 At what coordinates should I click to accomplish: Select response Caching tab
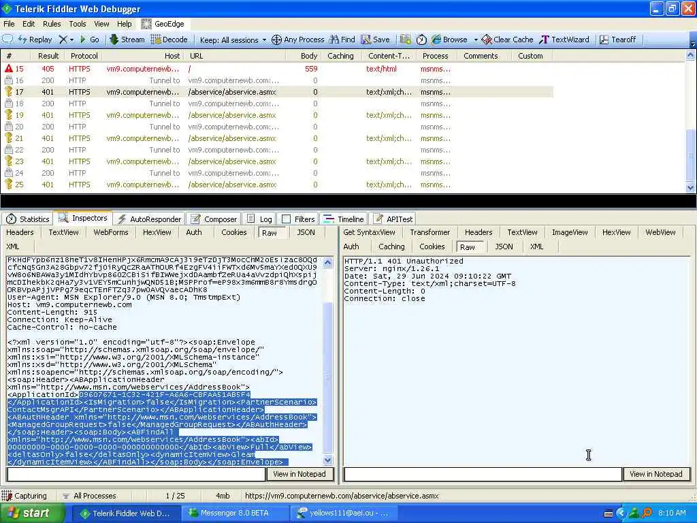[391, 247]
